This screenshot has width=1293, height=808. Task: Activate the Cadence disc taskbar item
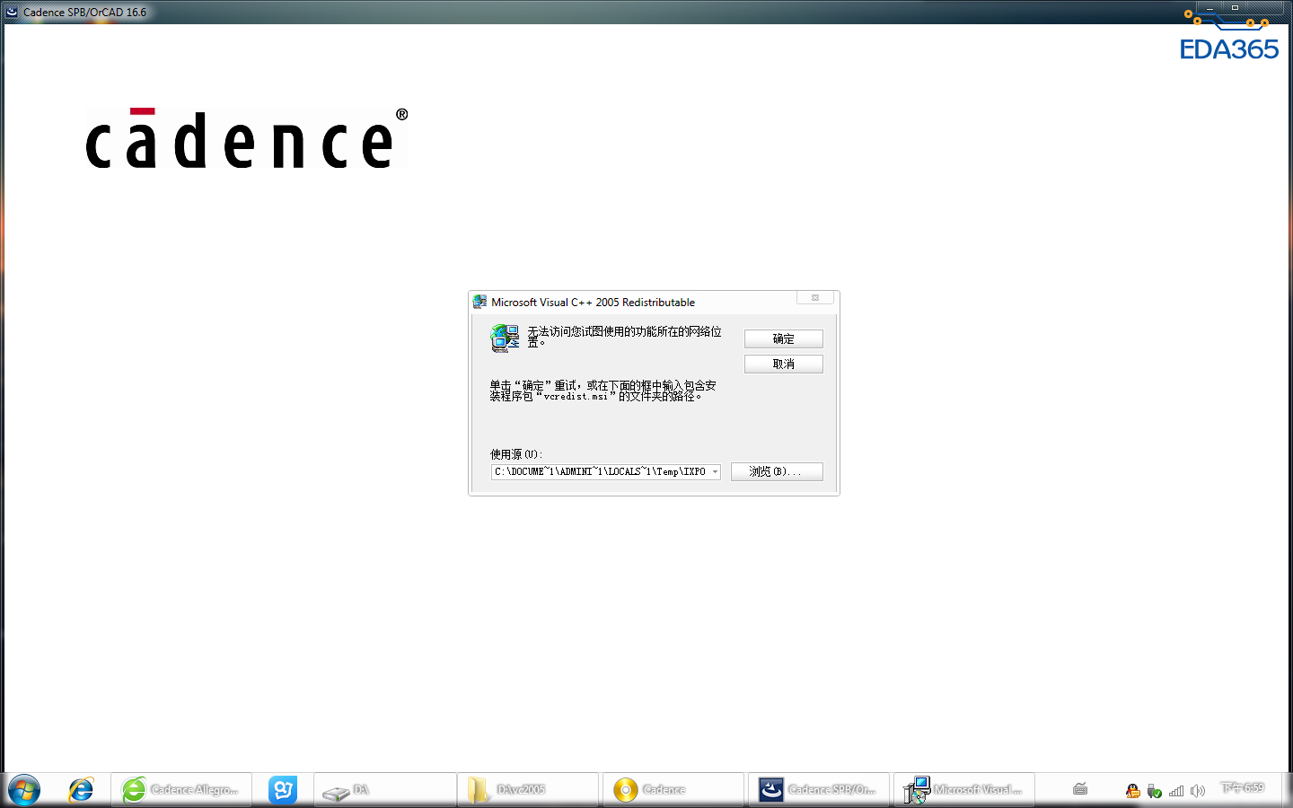coord(673,790)
